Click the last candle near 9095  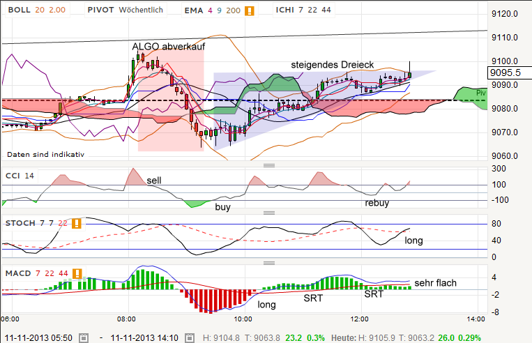coord(410,75)
